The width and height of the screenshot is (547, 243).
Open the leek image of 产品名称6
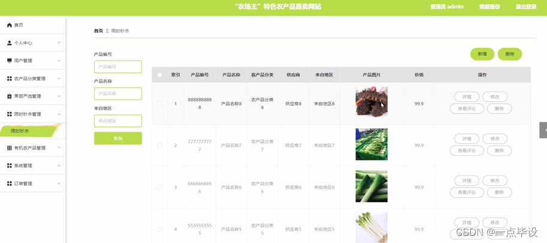click(371, 186)
